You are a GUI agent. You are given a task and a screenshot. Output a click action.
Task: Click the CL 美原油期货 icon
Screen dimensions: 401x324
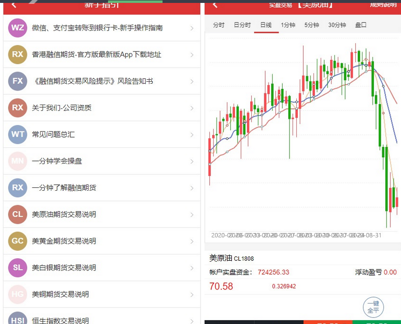click(x=17, y=215)
